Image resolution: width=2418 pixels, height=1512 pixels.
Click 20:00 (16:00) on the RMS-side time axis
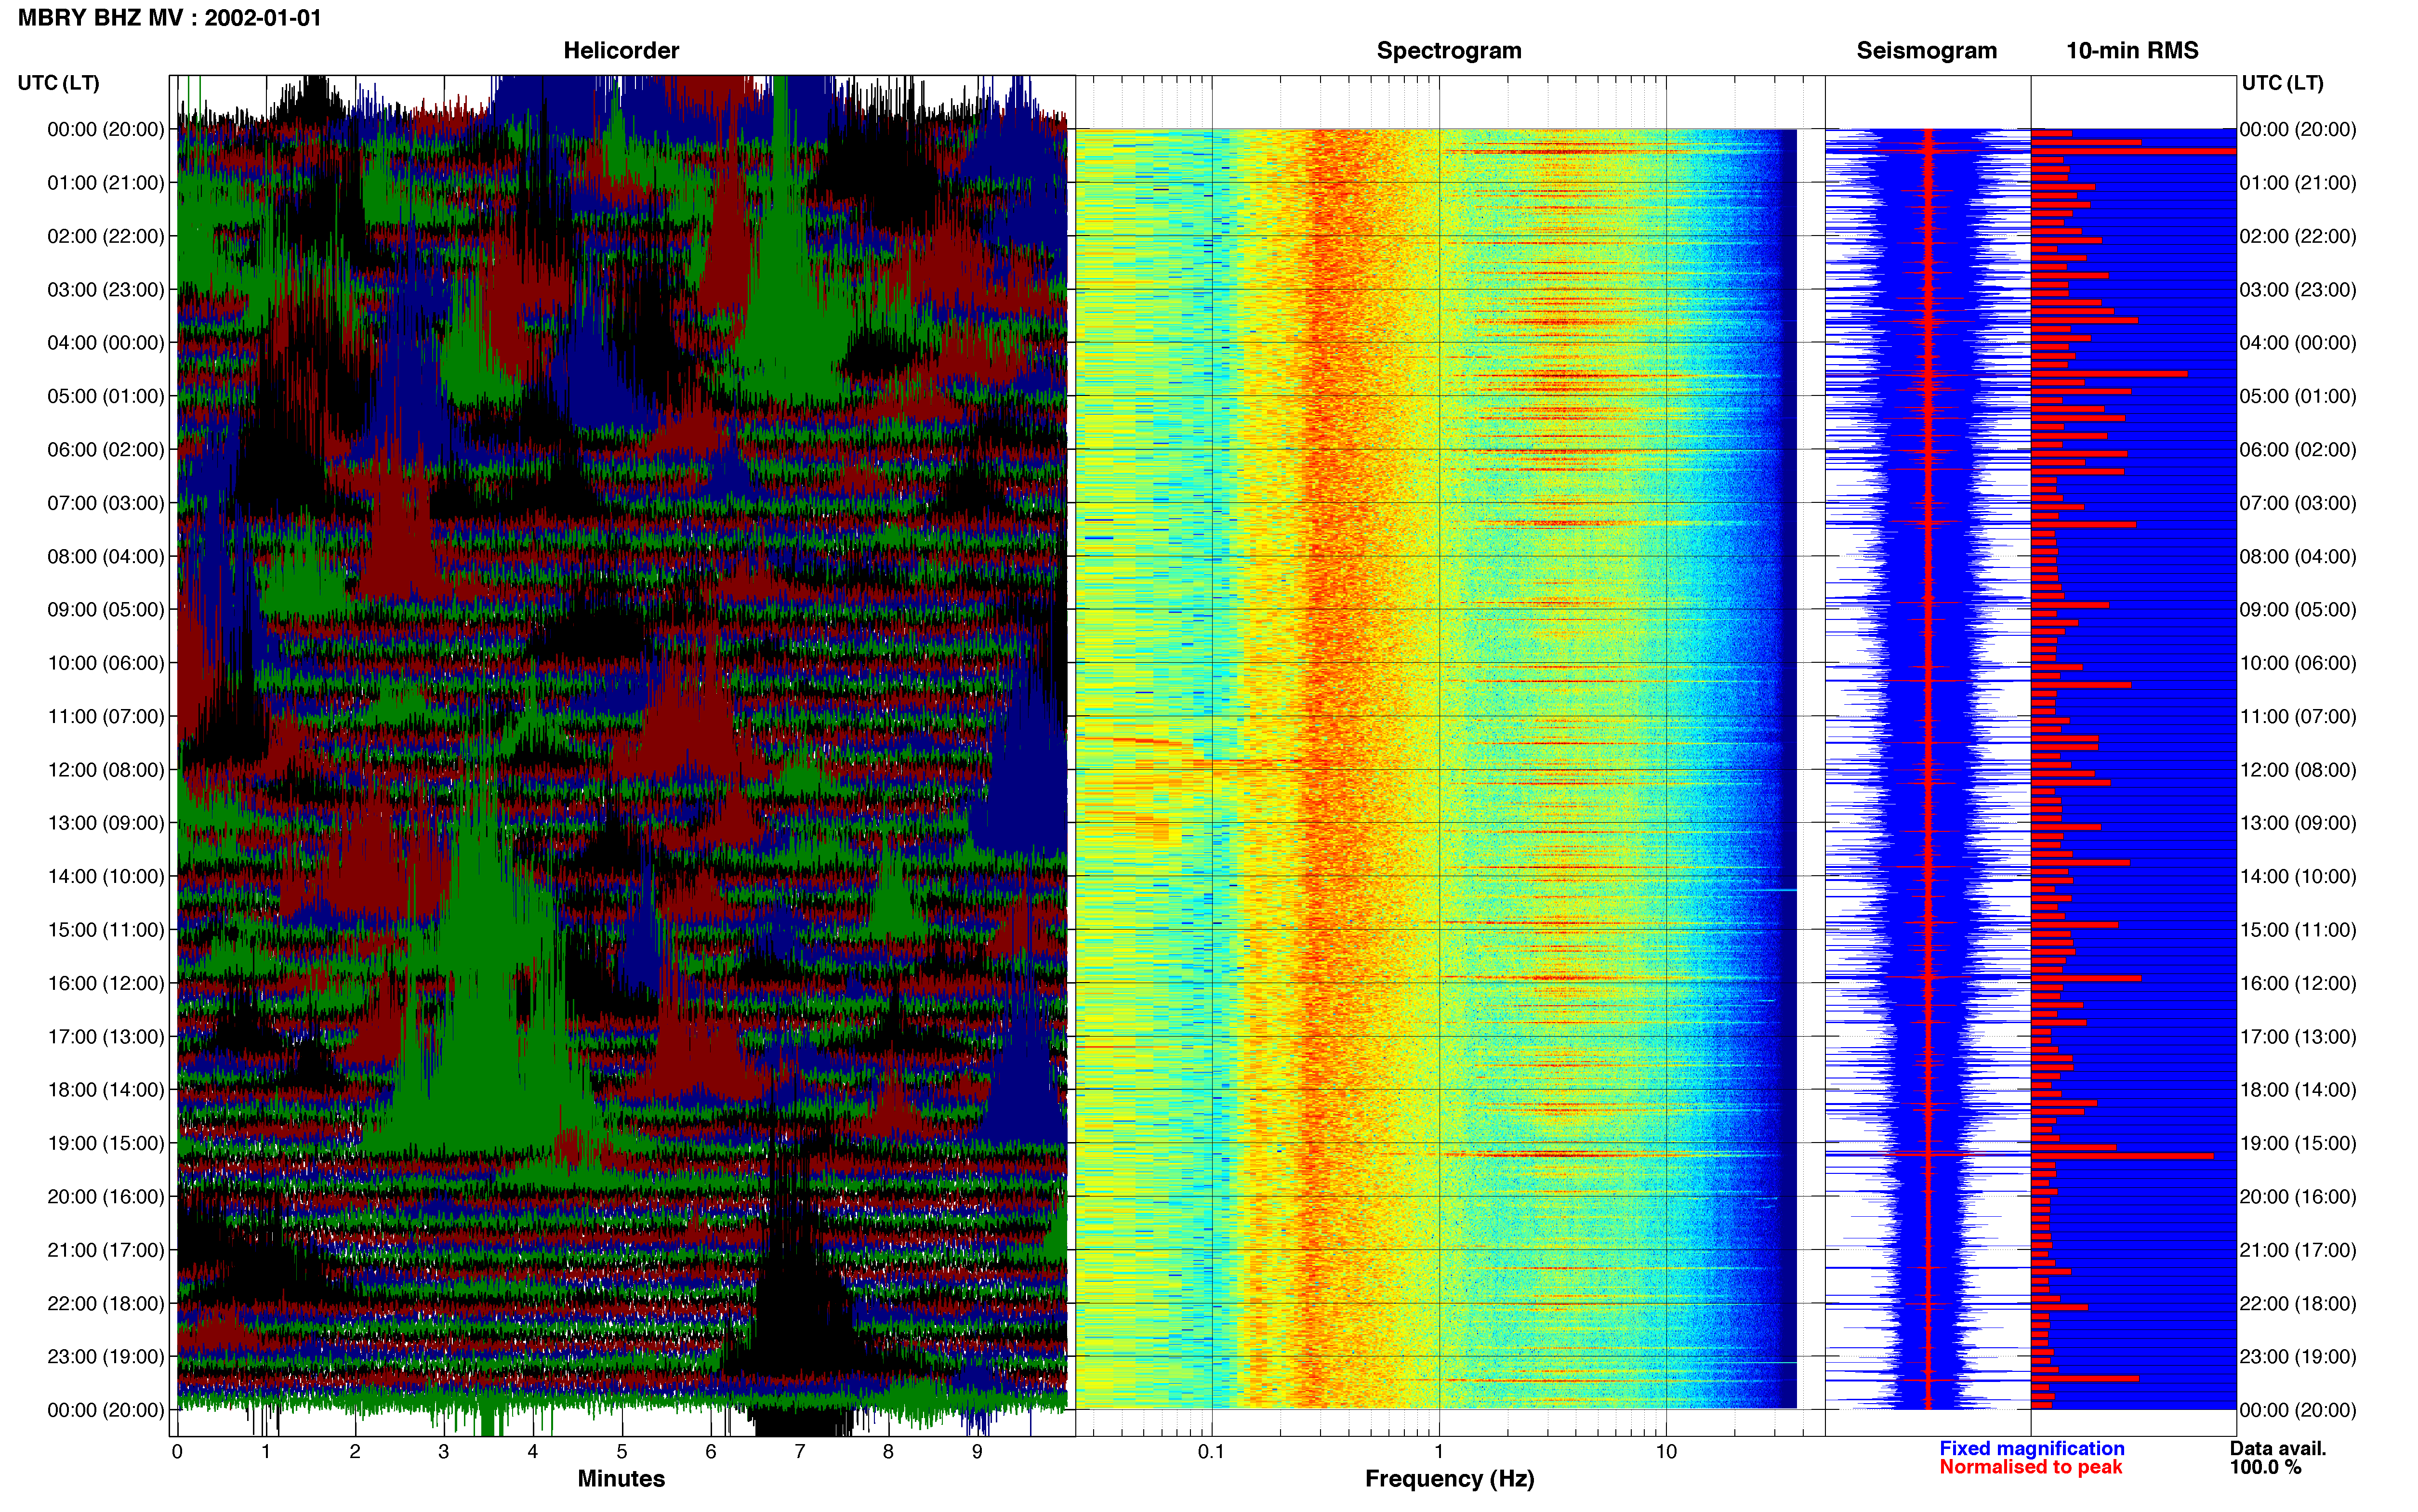(2298, 1197)
